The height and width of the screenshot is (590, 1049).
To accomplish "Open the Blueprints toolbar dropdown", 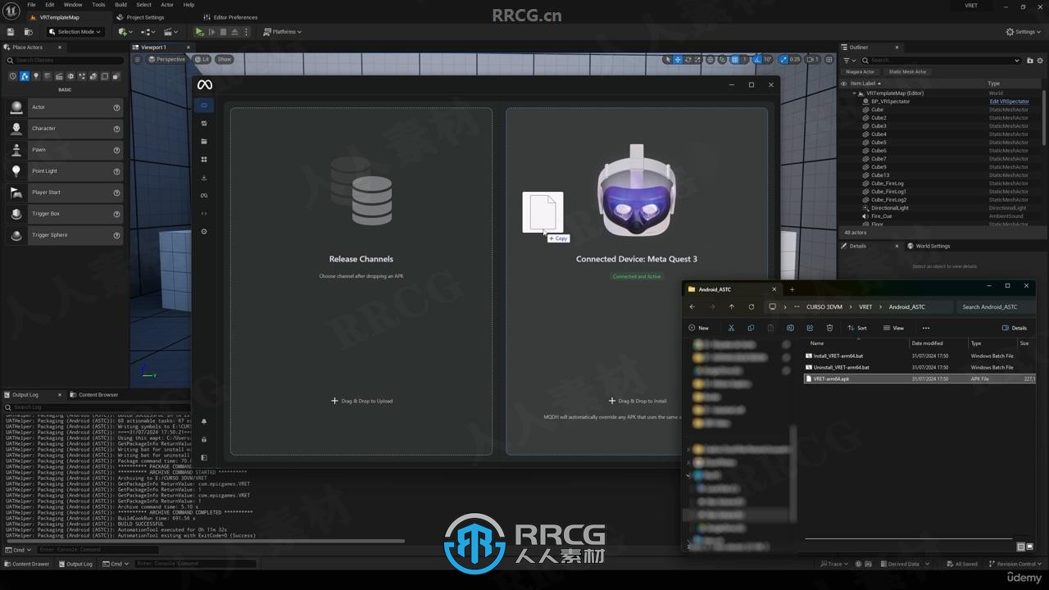I will click(x=148, y=32).
